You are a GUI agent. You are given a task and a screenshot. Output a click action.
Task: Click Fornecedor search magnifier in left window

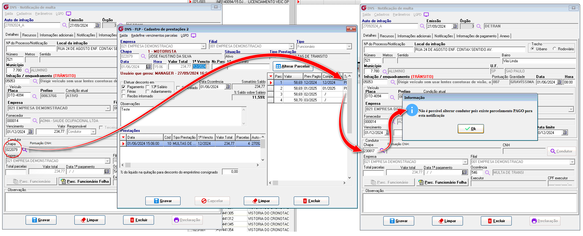(35, 121)
